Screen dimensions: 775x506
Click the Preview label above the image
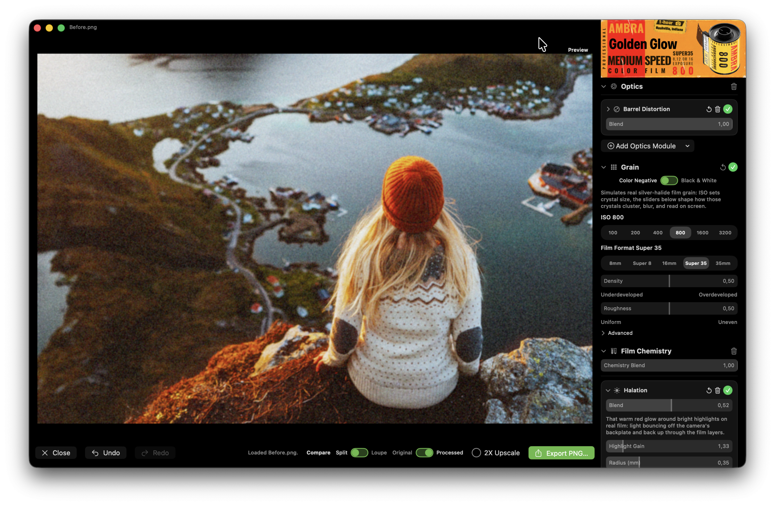[578, 50]
